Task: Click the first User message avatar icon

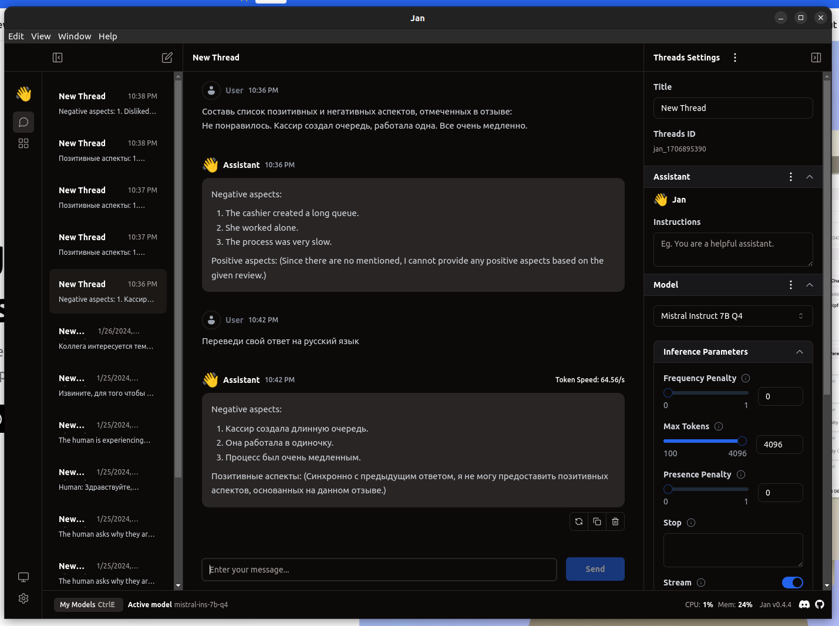Action: (x=211, y=90)
